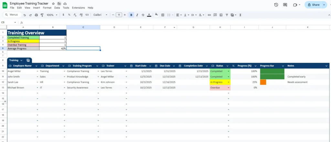Format as currency with dollar icon
This screenshot has height=142, width=331.
click(63, 15)
